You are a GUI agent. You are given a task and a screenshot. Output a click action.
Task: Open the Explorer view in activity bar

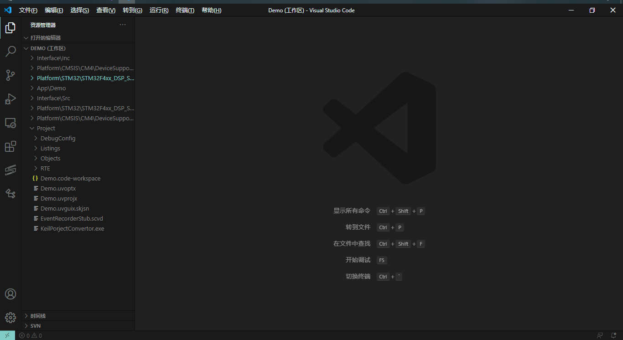coord(10,28)
